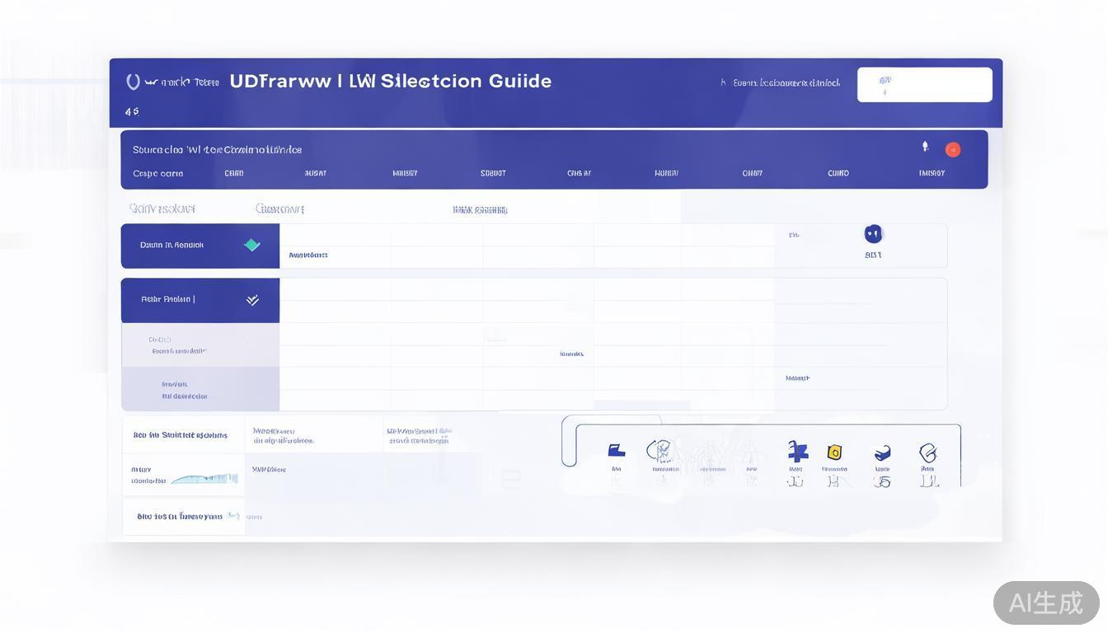Collapse the first dark blue row header
1108x633 pixels.
point(200,246)
